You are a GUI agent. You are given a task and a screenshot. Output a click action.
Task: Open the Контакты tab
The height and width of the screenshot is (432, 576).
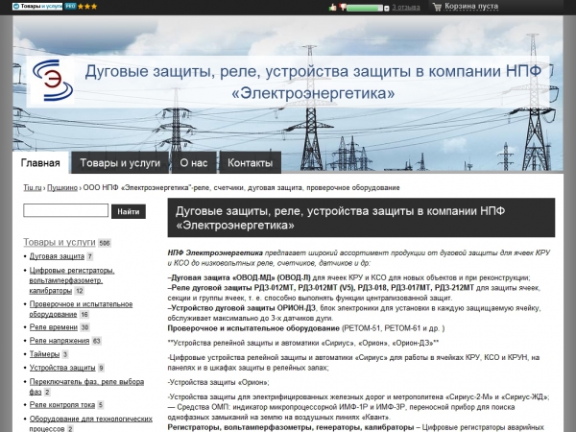click(251, 163)
